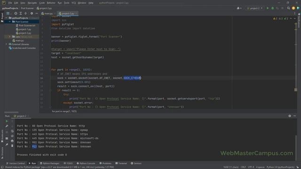This screenshot has height=169, width=301.
Task: Open the Run tool window button
Action: pos(32,163)
